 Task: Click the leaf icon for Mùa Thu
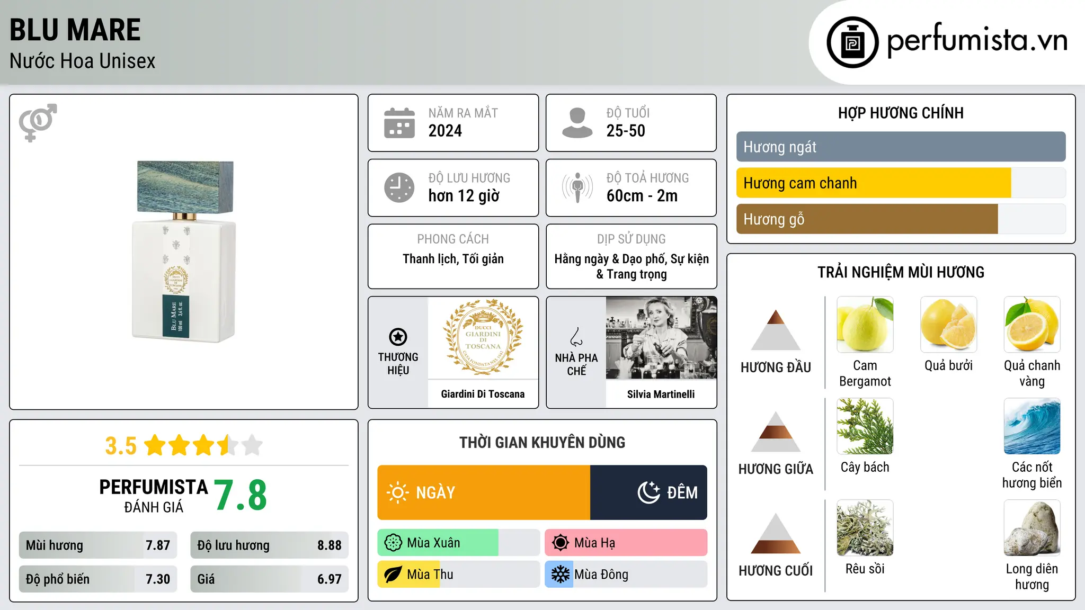tap(393, 575)
